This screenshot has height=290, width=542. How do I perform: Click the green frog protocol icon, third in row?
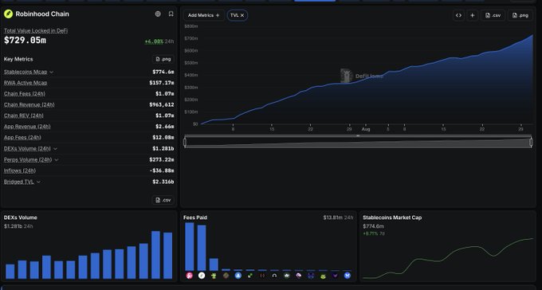point(214,276)
